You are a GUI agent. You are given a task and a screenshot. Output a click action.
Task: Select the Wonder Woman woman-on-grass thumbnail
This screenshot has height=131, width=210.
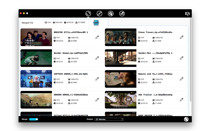tap(36, 58)
